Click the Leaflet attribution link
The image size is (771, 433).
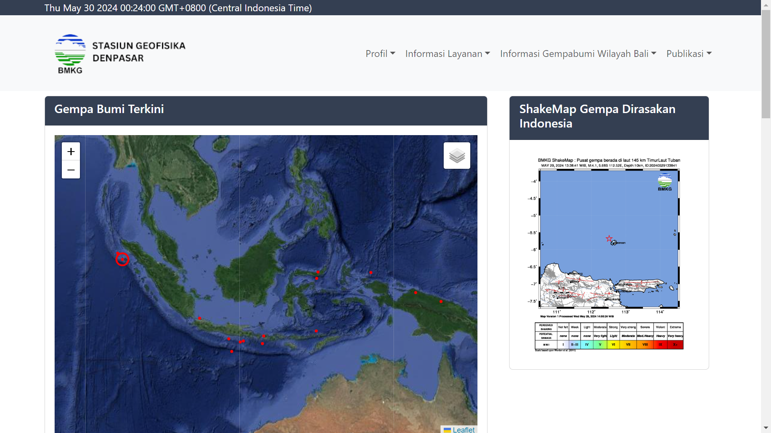tap(463, 429)
